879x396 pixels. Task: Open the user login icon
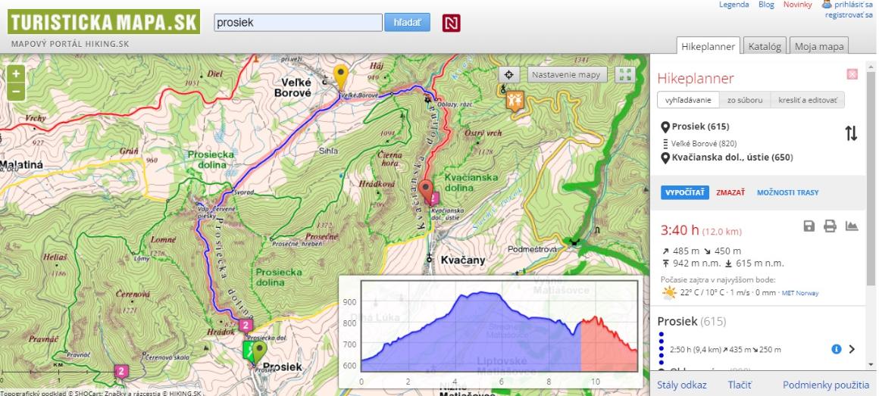point(827,4)
